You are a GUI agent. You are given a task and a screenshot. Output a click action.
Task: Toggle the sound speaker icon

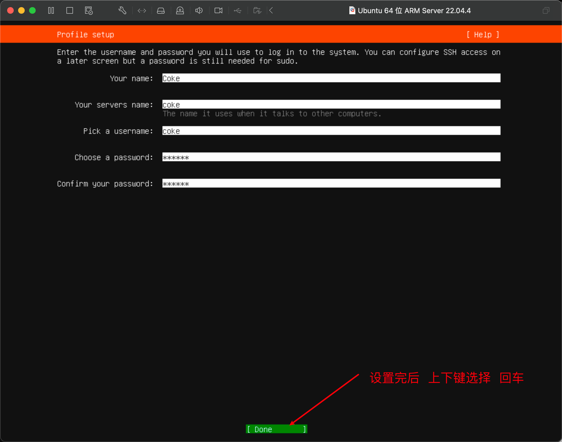coord(199,11)
